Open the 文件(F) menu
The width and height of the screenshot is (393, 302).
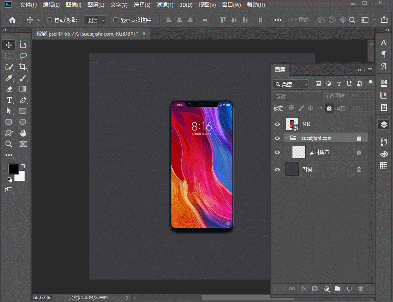(28, 5)
